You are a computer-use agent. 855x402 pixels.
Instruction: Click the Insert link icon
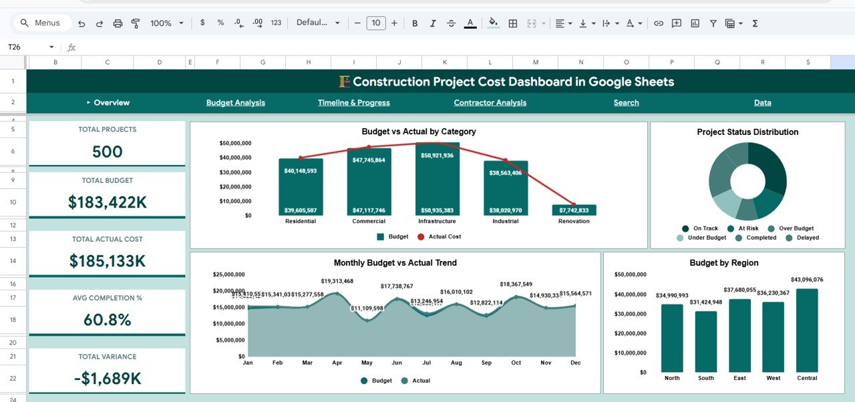pos(659,23)
